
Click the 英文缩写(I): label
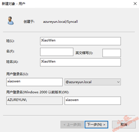point(84,53)
